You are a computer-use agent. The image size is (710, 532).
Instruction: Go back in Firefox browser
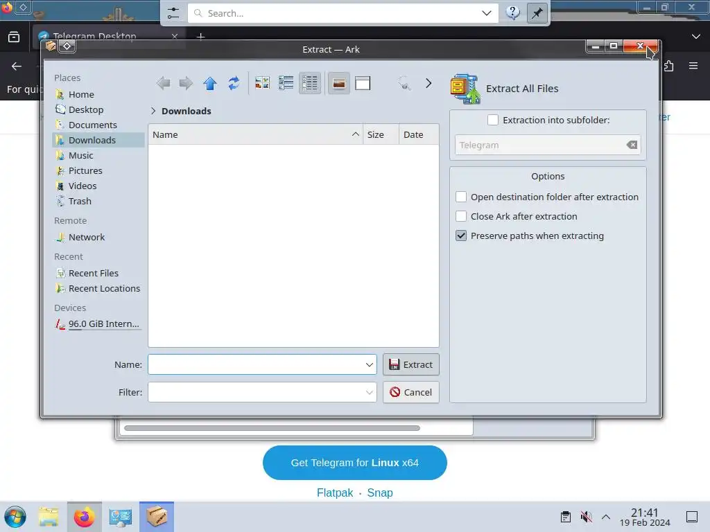[x=17, y=66]
